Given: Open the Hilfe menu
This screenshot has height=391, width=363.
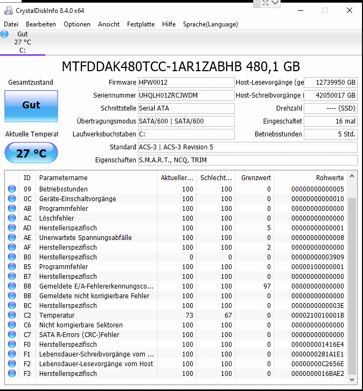Looking at the screenshot, I should click(169, 24).
